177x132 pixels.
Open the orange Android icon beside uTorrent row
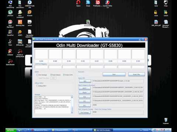pyautogui.click(x=29, y=13)
